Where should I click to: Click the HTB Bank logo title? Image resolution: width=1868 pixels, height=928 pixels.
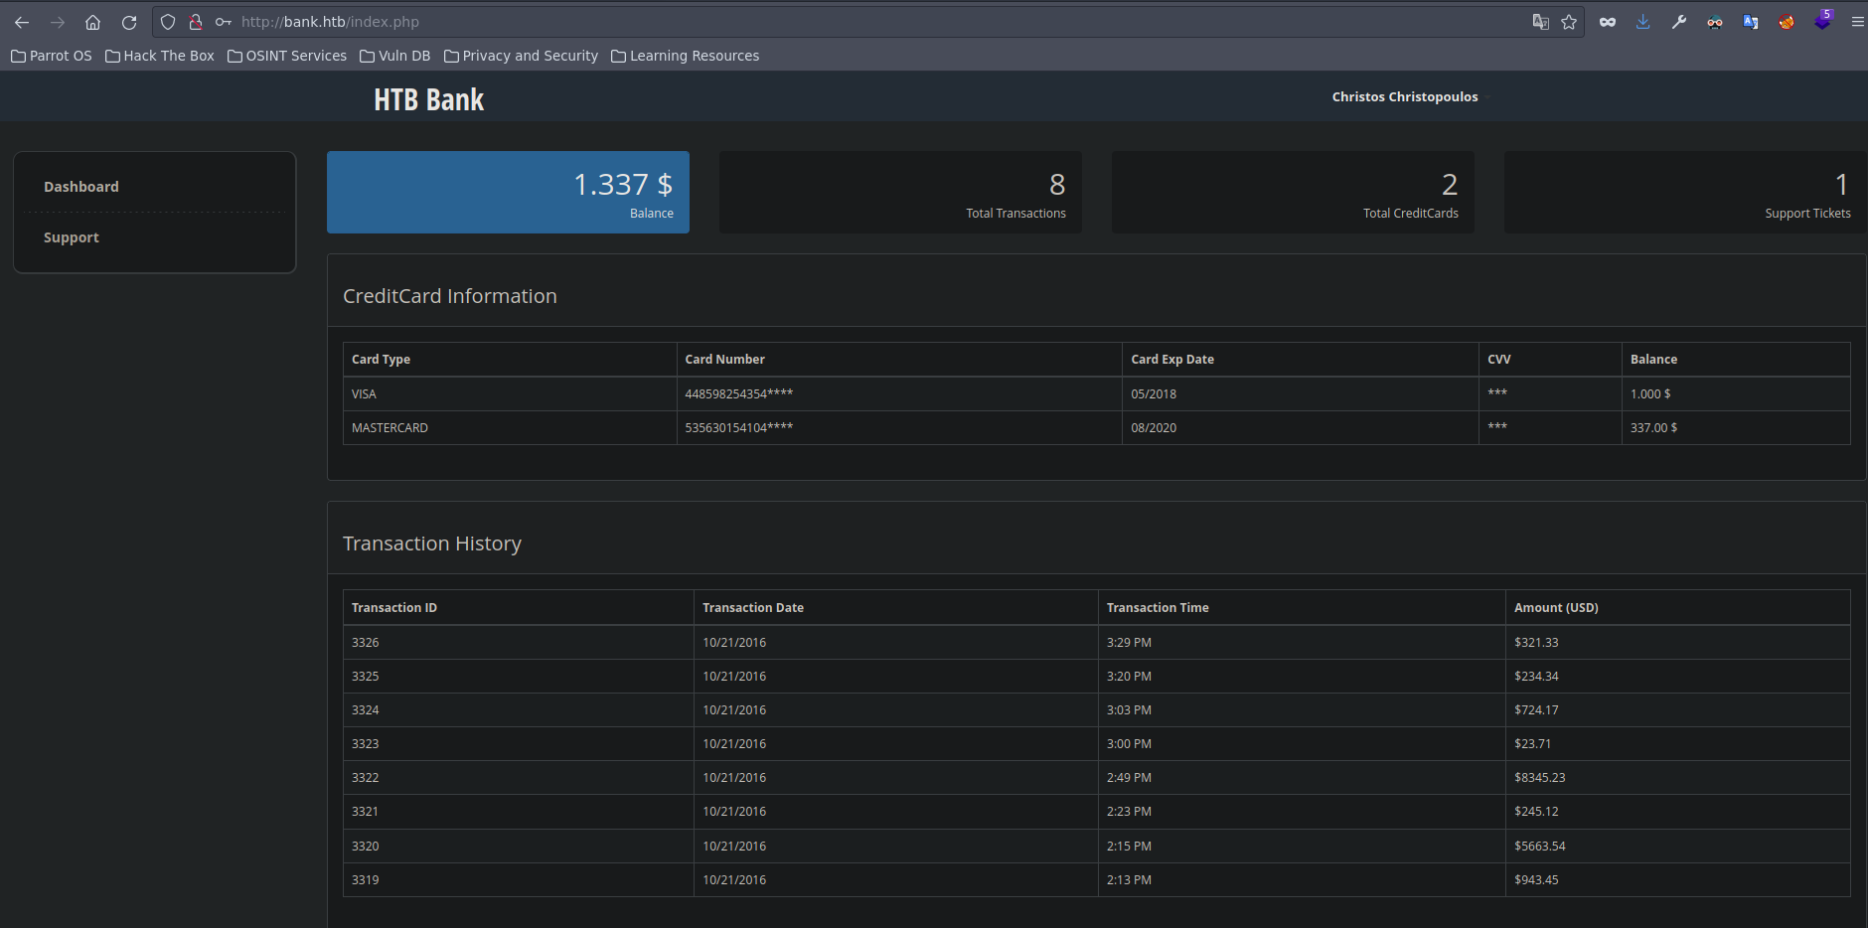pos(428,99)
